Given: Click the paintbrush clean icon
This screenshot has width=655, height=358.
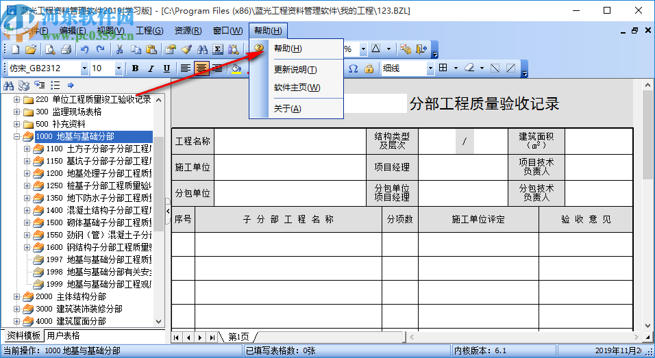Looking at the screenshot, I should 186,49.
